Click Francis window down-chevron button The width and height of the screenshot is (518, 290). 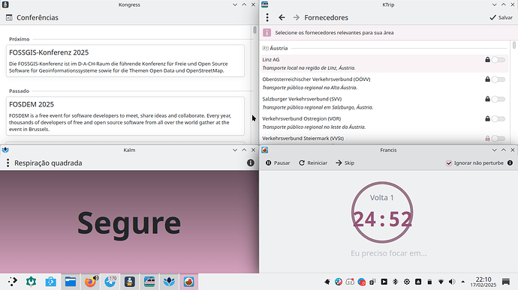pos(494,150)
